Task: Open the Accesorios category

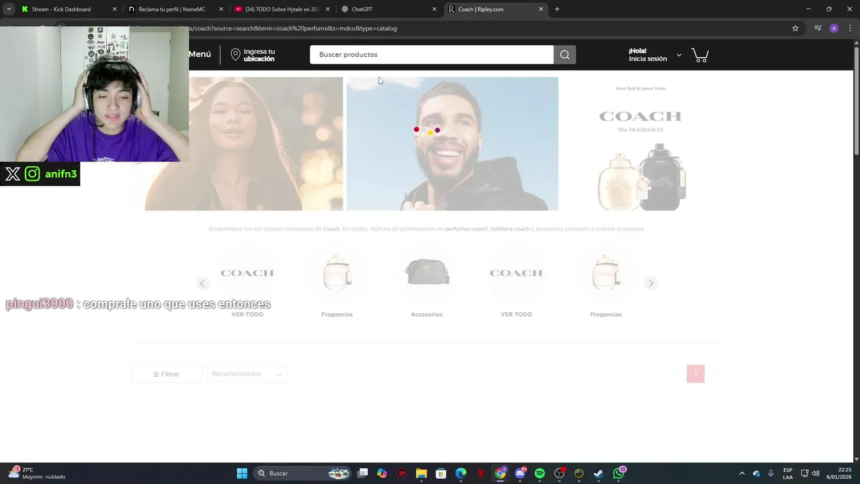Action: click(427, 282)
